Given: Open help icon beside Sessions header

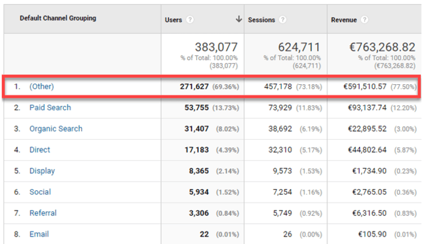Looking at the screenshot, I should tap(283, 19).
